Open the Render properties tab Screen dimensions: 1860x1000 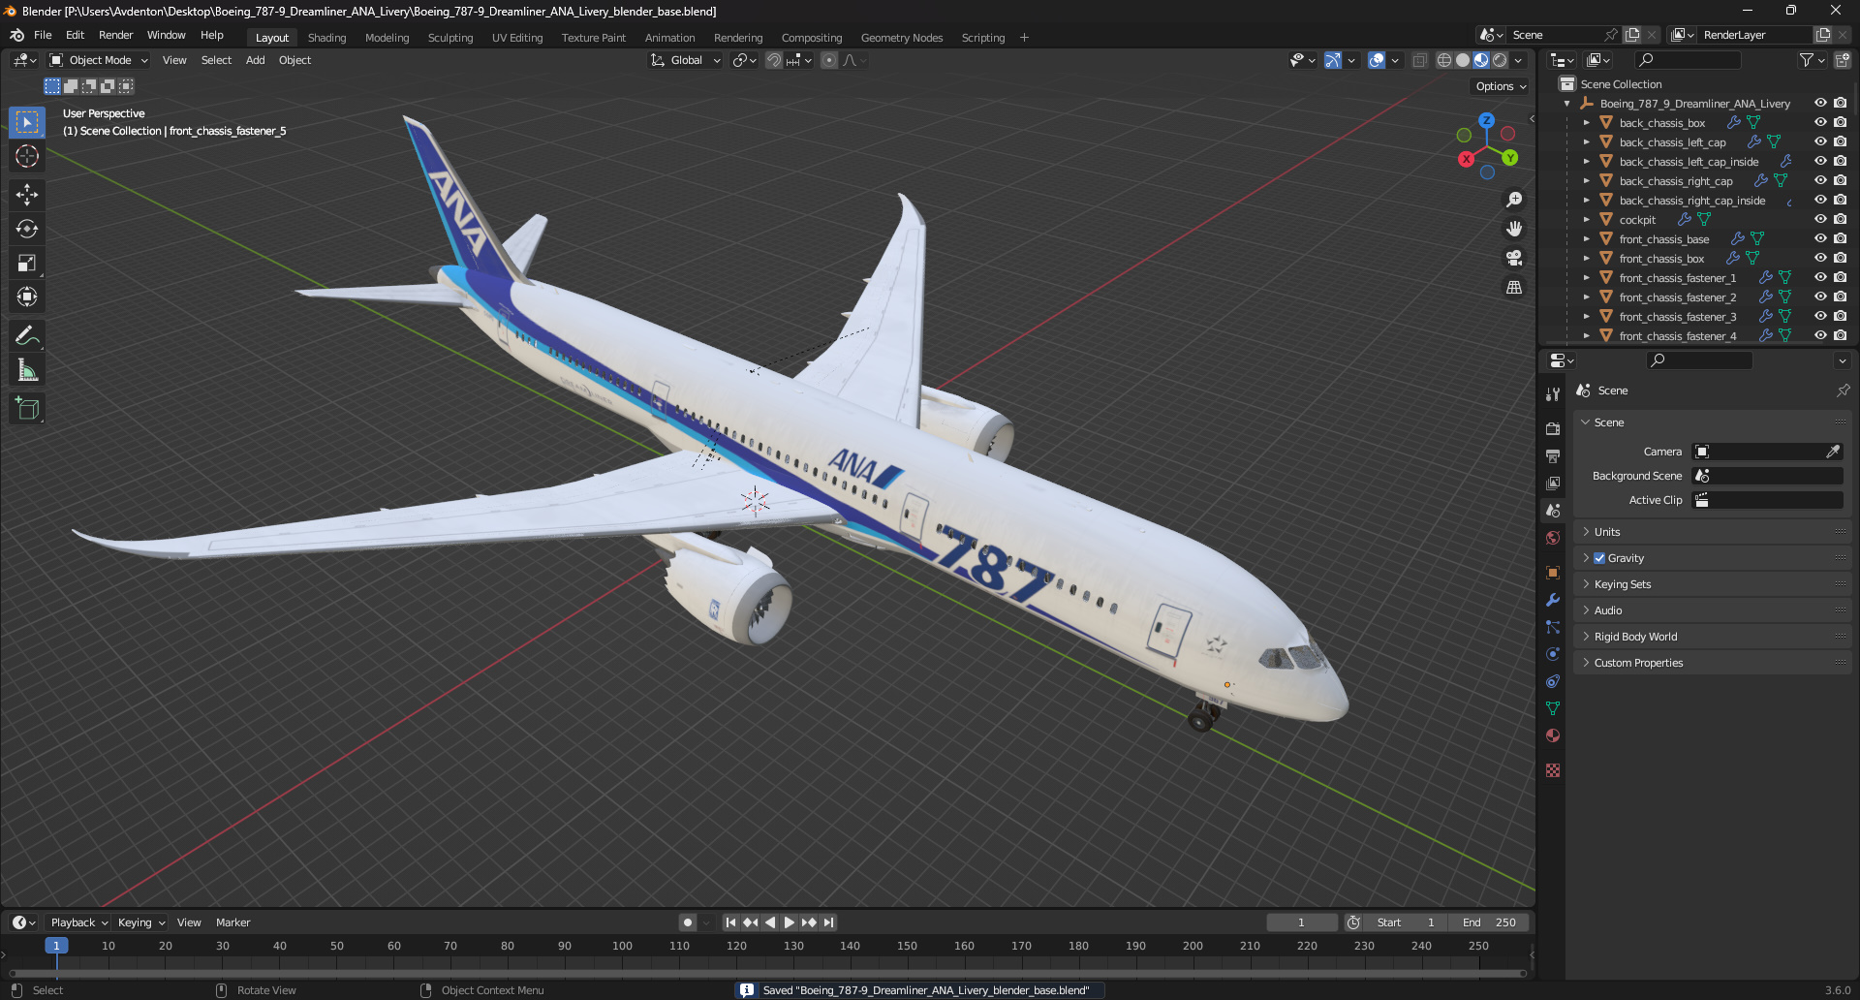1553,429
